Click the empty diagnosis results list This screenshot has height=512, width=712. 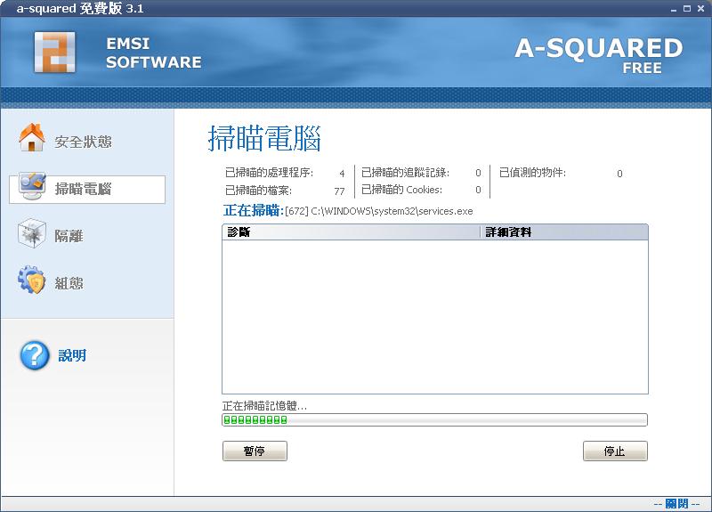click(435, 317)
